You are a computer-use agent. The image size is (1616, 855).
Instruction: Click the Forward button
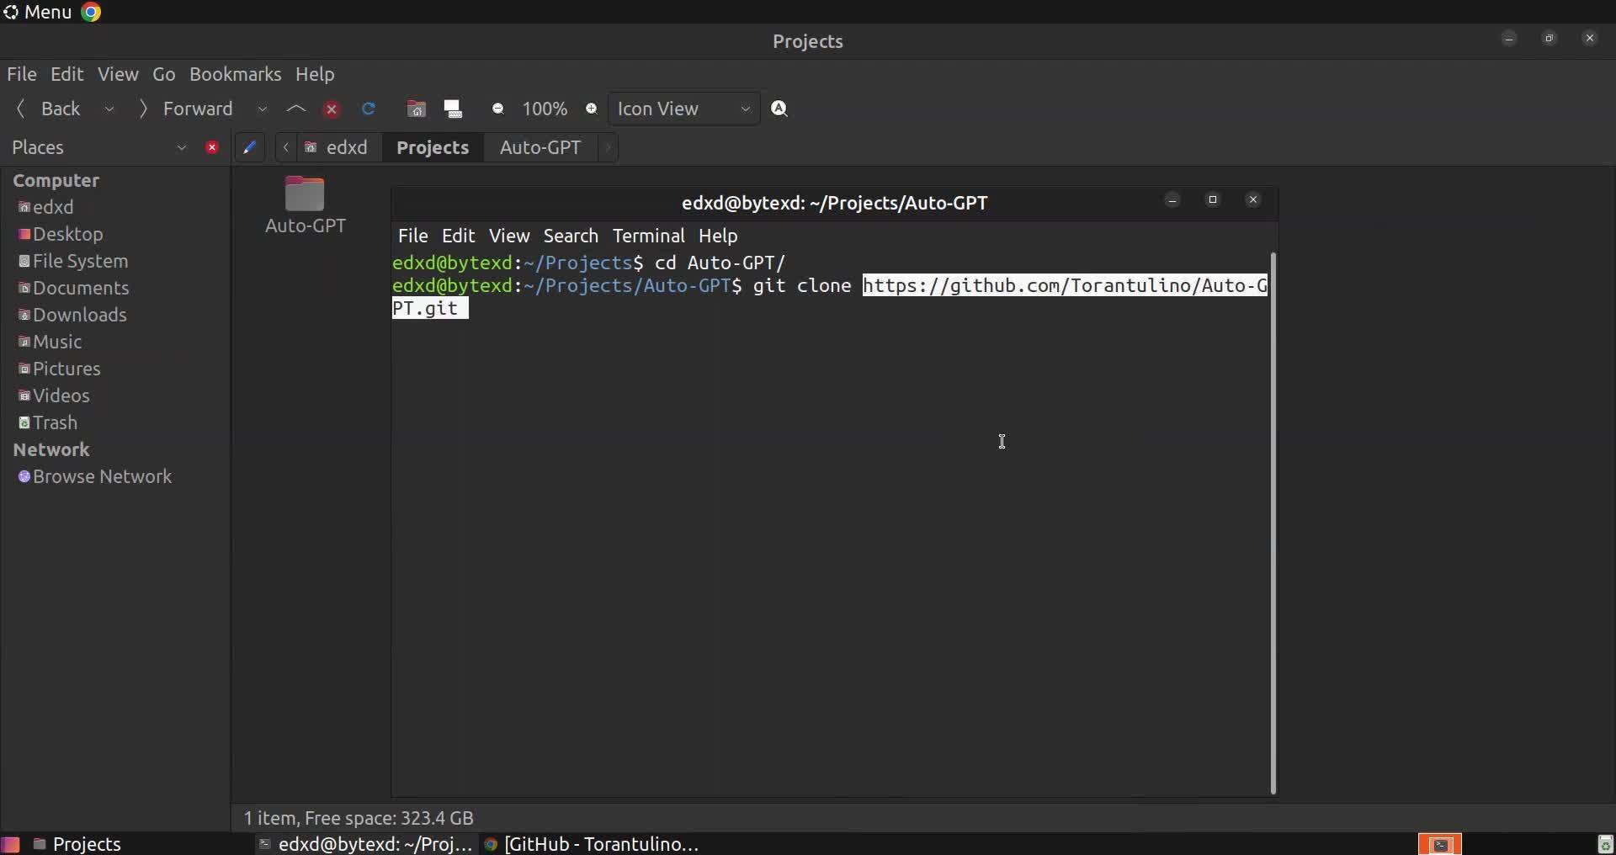point(187,109)
